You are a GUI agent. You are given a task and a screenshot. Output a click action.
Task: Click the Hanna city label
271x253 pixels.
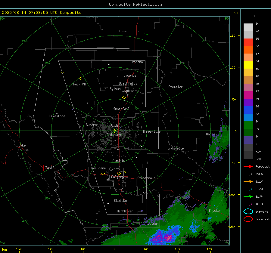click(210, 134)
